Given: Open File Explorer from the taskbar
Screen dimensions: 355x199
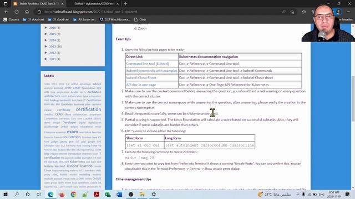Looking at the screenshot, I should [x=142, y=194].
